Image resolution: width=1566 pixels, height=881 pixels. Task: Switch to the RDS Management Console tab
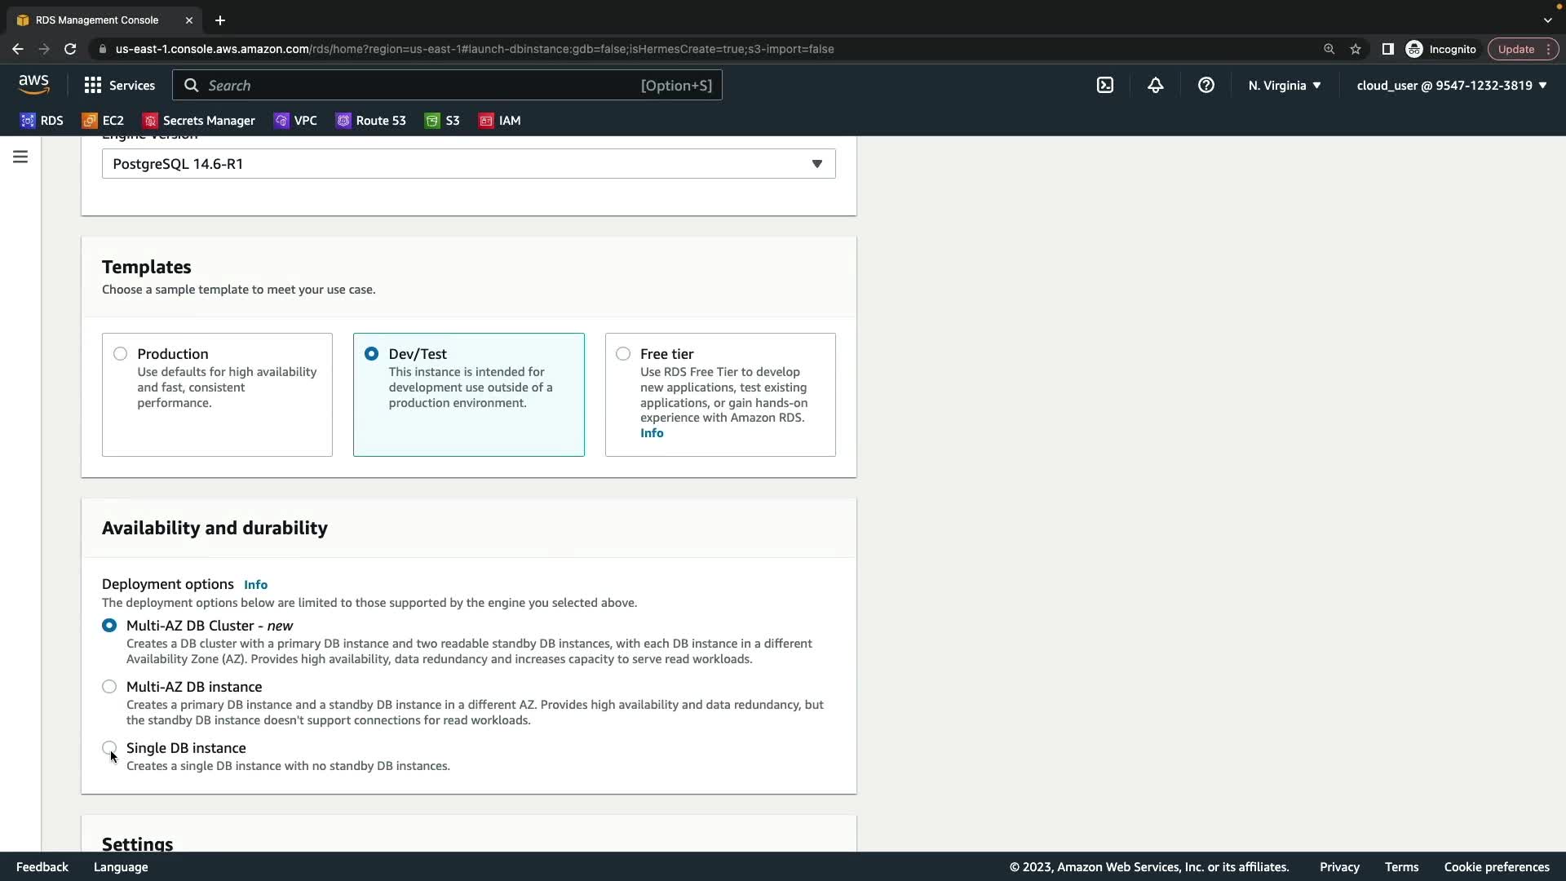coord(97,20)
